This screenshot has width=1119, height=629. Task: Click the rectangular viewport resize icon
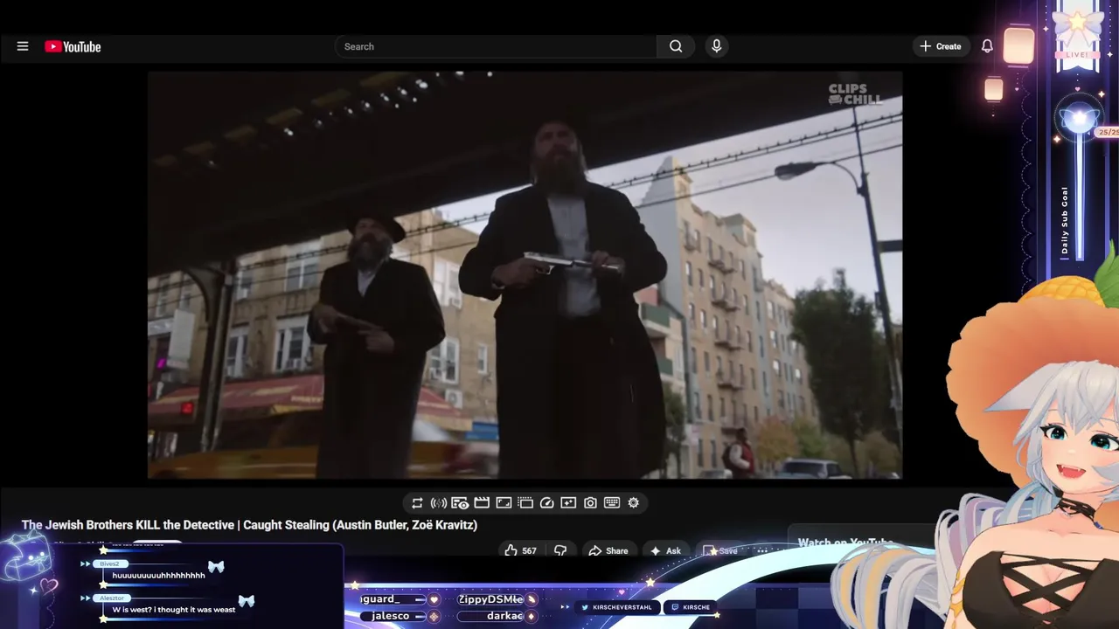pyautogui.click(x=504, y=502)
